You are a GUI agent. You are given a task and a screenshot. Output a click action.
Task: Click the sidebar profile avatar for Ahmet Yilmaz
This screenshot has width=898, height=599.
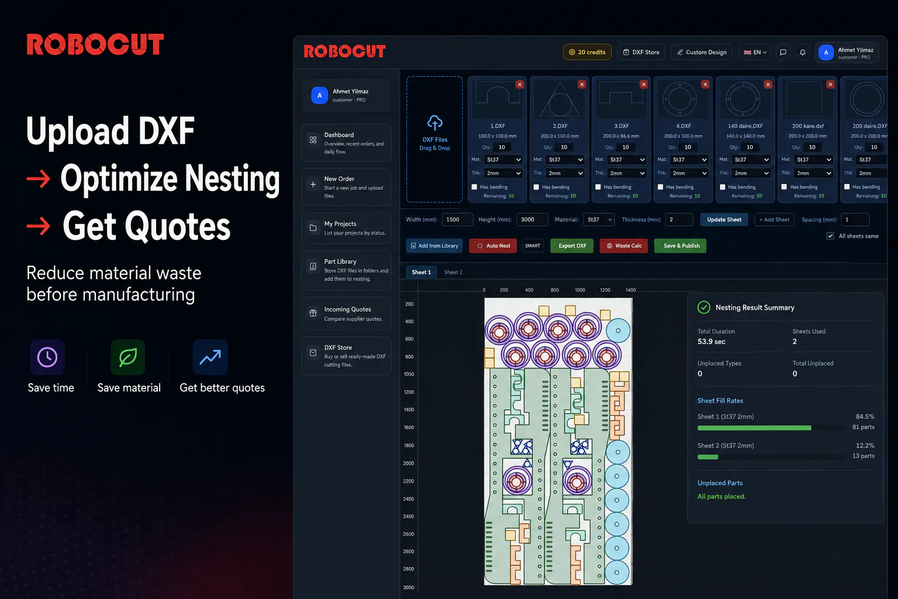[x=320, y=95]
